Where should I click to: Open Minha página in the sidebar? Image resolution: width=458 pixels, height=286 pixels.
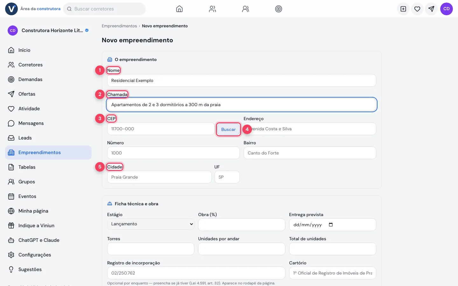48,211
